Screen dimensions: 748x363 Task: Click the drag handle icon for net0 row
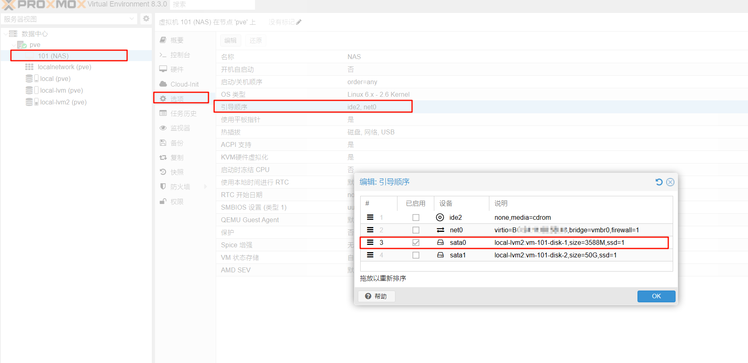tap(370, 230)
